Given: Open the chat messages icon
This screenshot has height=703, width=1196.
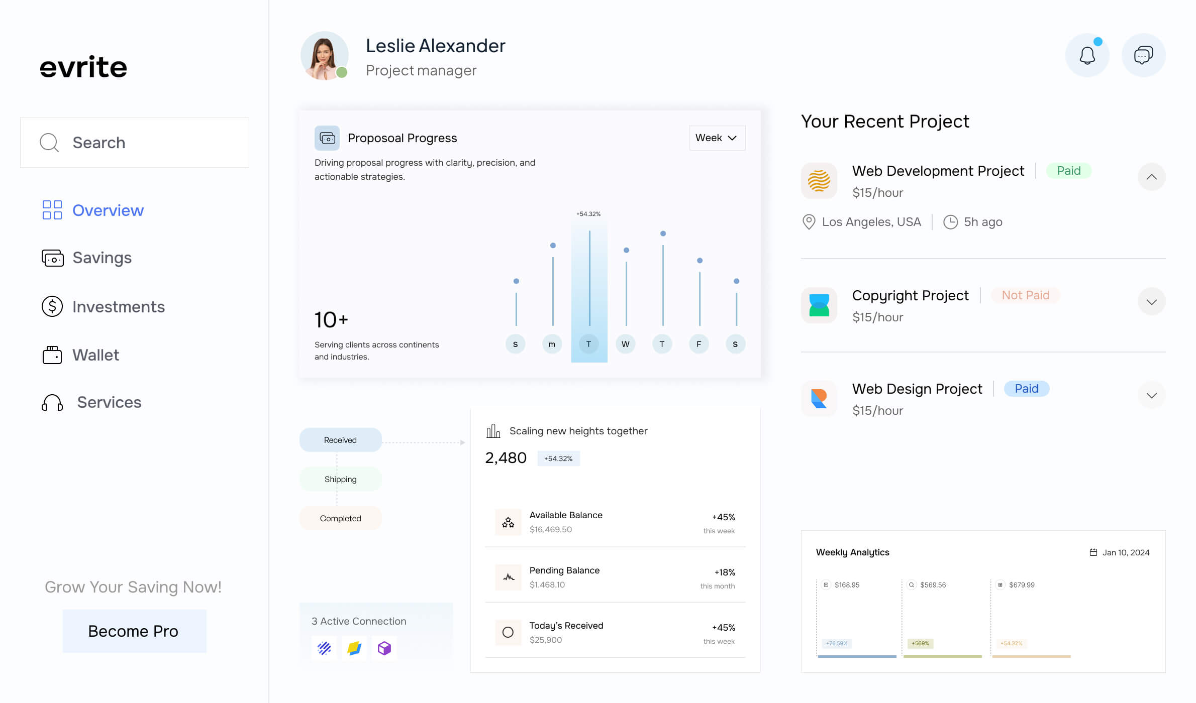Looking at the screenshot, I should 1143,55.
